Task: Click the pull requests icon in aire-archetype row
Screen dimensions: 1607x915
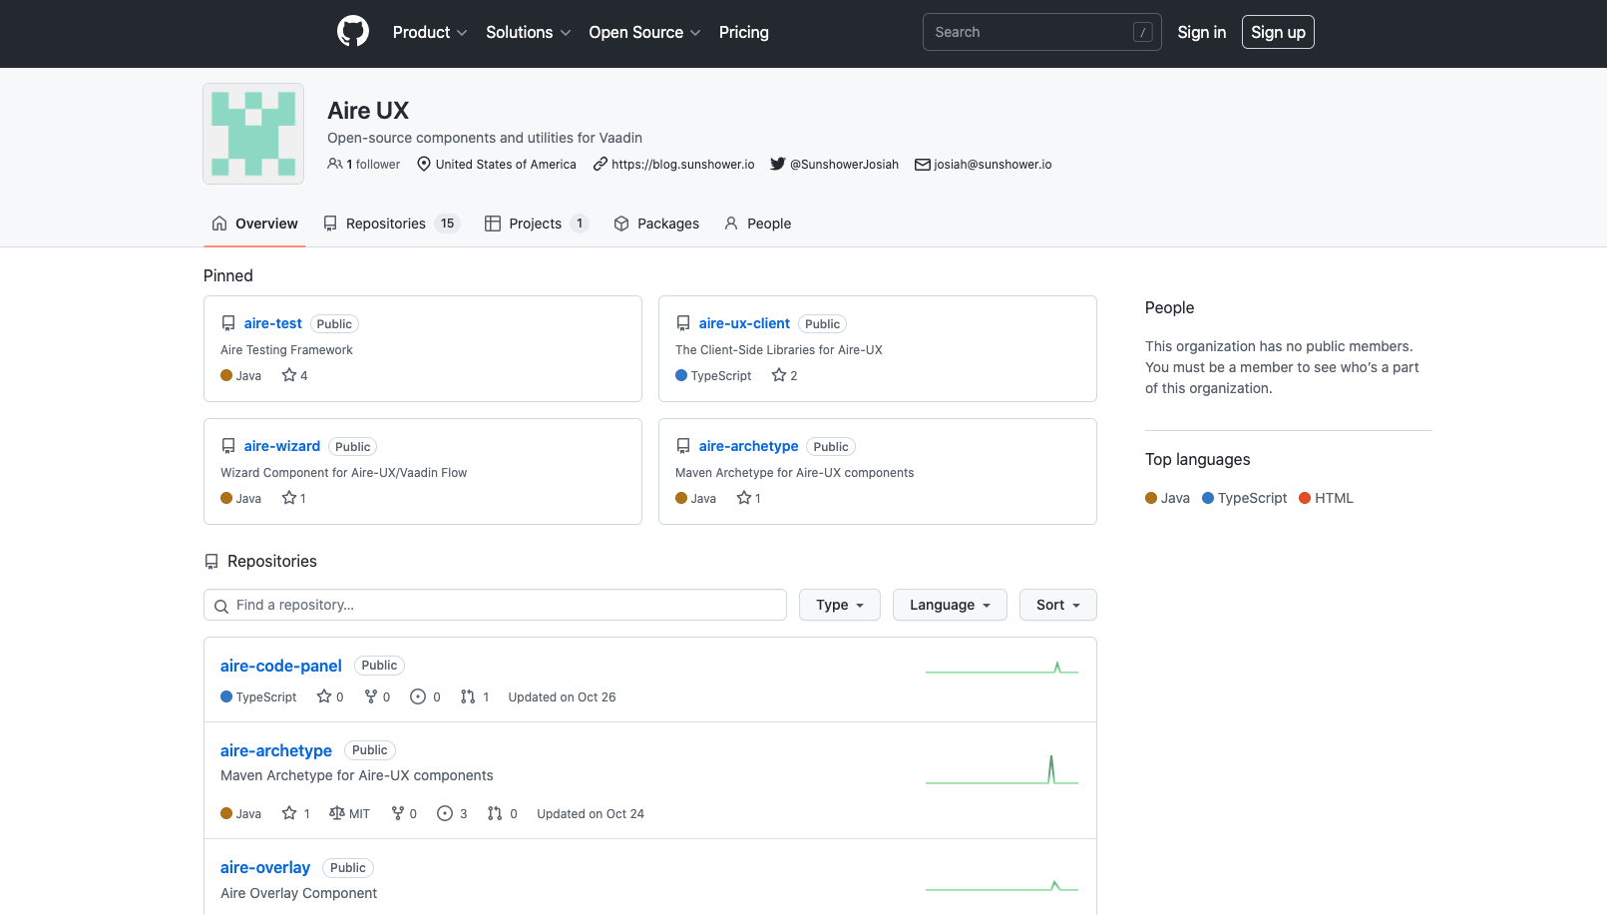Action: point(495,813)
